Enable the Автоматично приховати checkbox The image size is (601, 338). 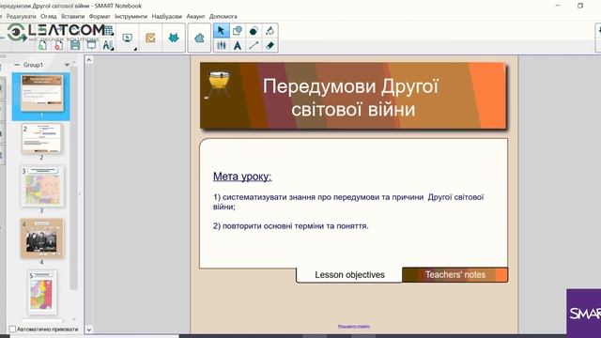[12, 330]
